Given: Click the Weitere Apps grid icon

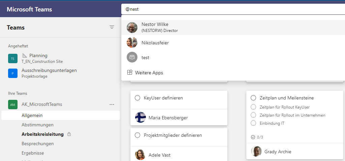Looking at the screenshot, I should pos(130,72).
